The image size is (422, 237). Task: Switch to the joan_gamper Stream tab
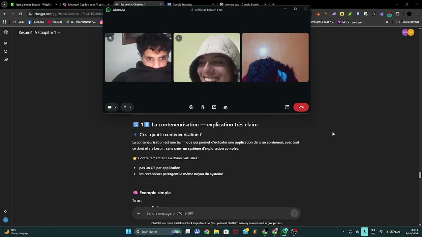tap(33, 5)
